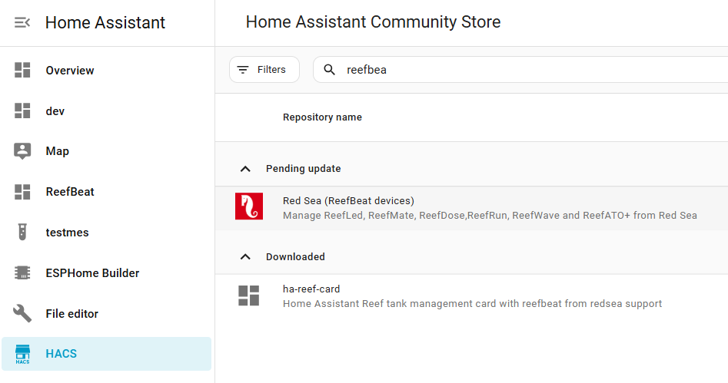The width and height of the screenshot is (728, 383).
Task: Open File editor from the sidebar
Action: [x=106, y=314]
